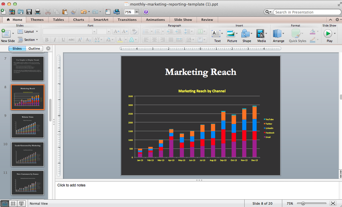Select the Slides pane tab

[17, 49]
